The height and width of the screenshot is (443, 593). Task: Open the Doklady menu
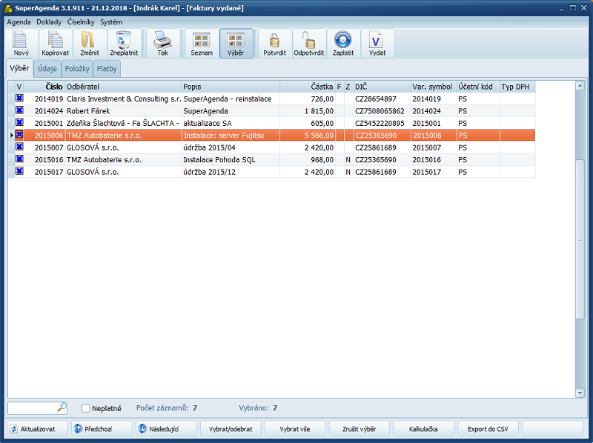49,22
